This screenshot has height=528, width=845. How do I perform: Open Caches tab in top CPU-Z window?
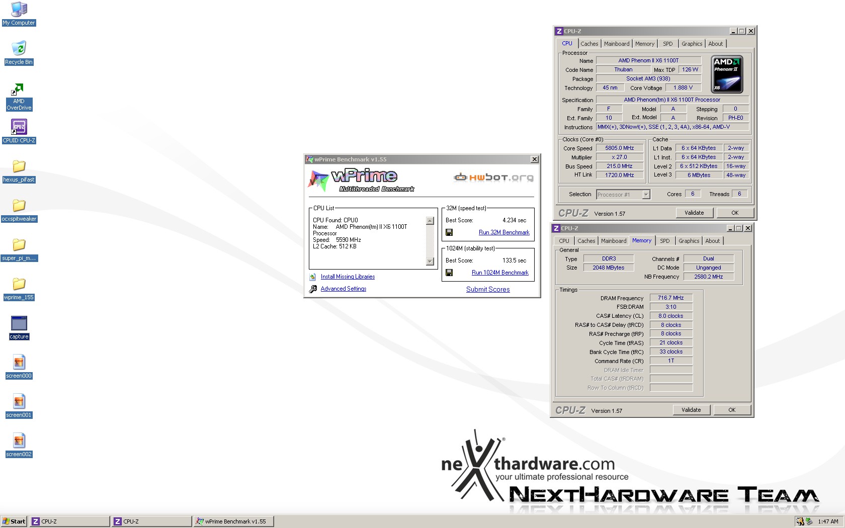[x=589, y=44]
